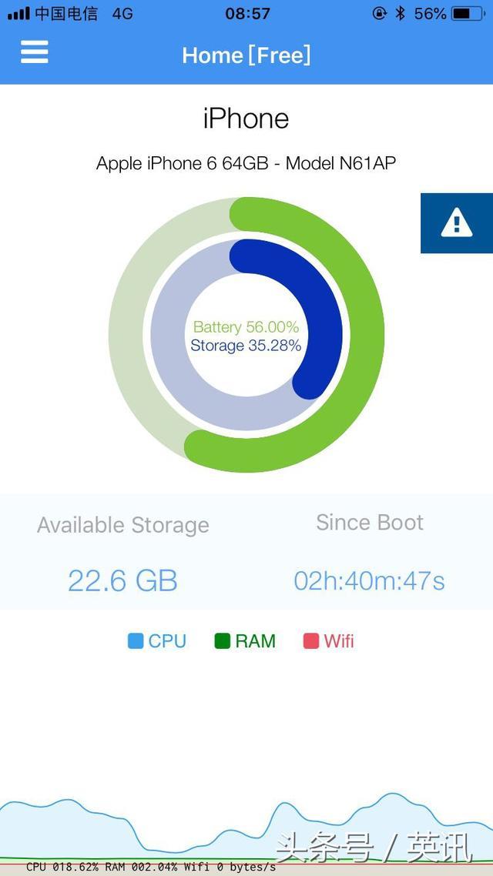Click the blue CPU color swatch
This screenshot has height=876, width=493.
pos(136,641)
